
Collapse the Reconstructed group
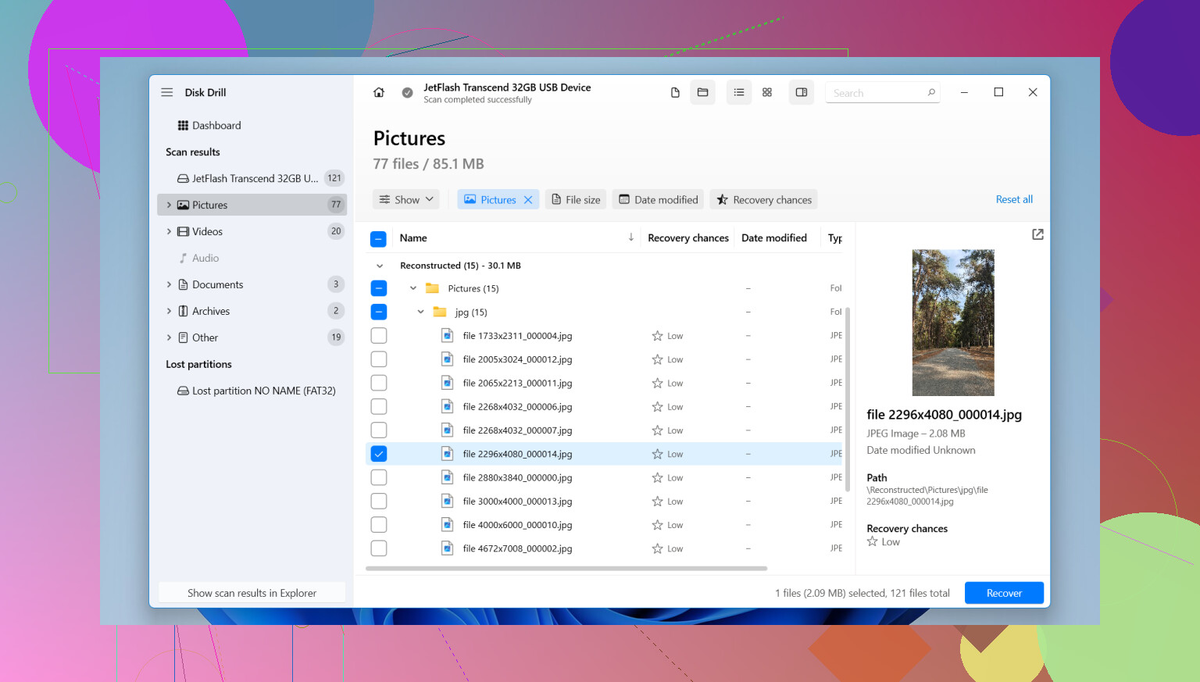pos(380,266)
